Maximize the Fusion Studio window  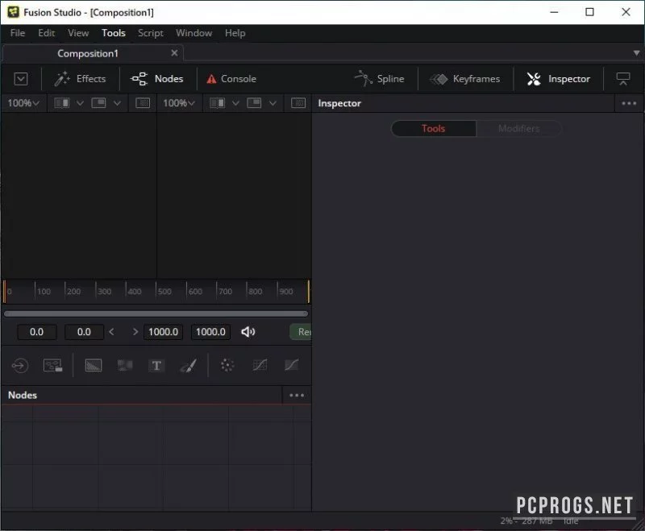point(589,12)
